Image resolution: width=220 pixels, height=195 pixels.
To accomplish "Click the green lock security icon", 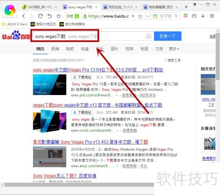I will click(x=85, y=16).
